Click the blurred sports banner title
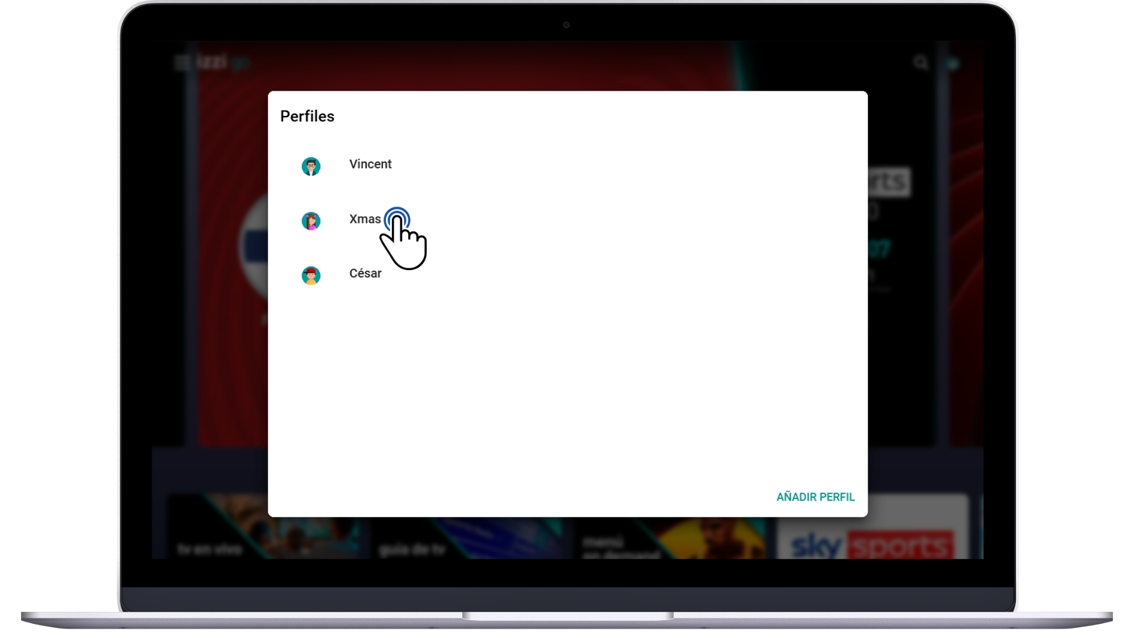Viewport: 1129px width, 634px height. [x=889, y=182]
